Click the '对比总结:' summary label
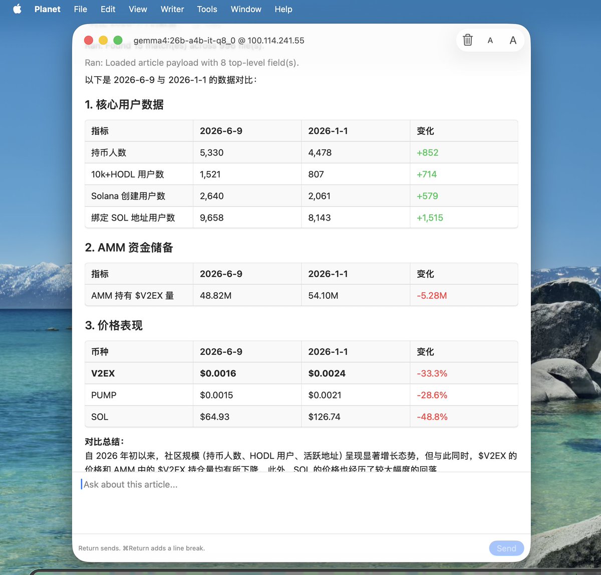 104,442
